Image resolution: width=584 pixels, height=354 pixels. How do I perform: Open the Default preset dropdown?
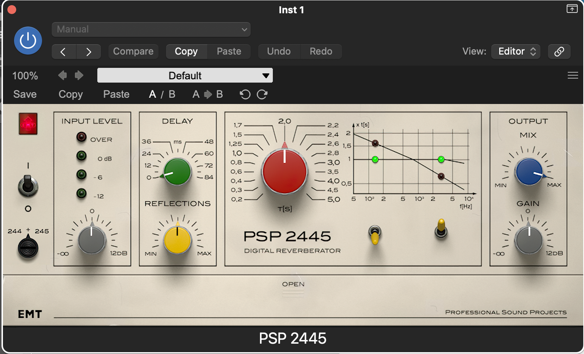click(x=185, y=76)
